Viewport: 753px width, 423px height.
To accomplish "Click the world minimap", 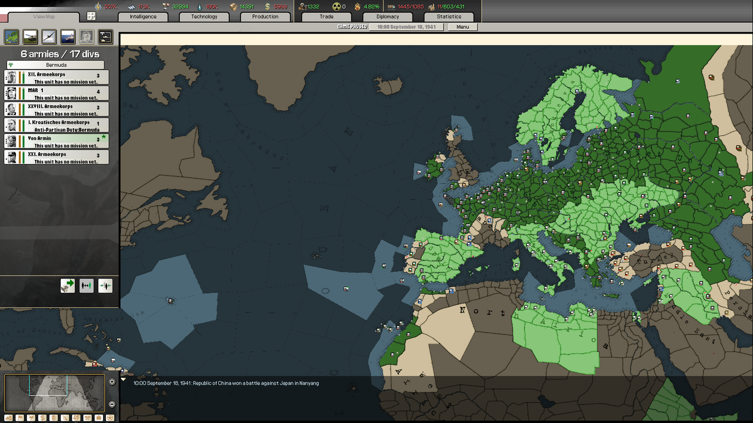I will (55, 393).
